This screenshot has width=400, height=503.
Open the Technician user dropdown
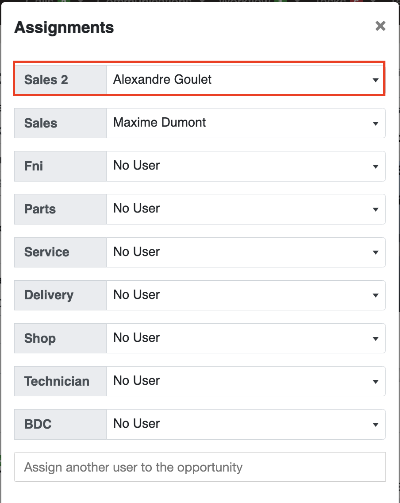(x=246, y=381)
